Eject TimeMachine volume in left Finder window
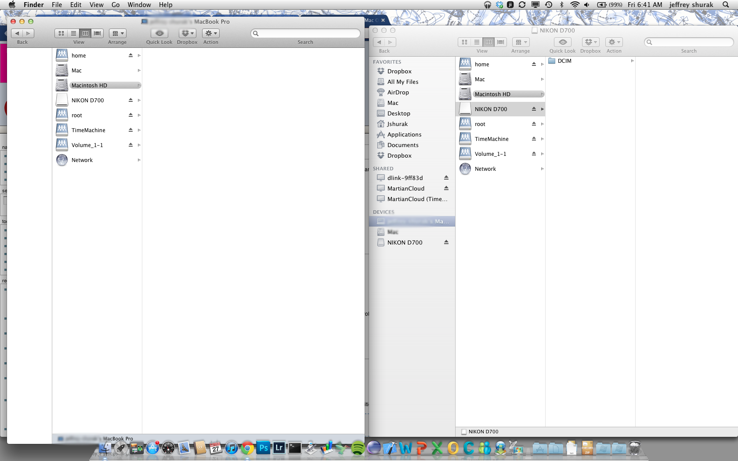The height and width of the screenshot is (461, 738). point(130,130)
